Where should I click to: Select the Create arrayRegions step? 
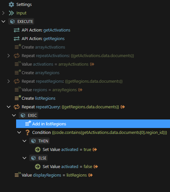pos(40,73)
